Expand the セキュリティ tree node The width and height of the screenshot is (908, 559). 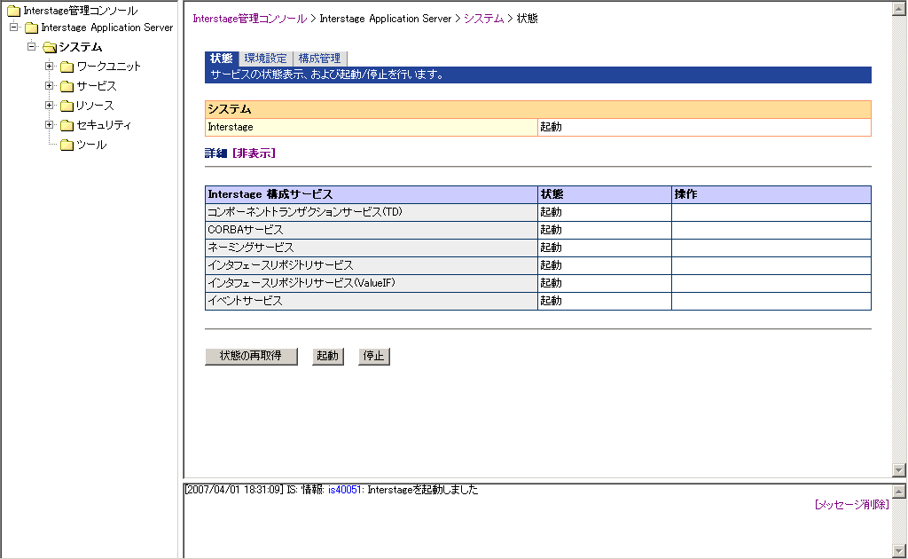tap(50, 124)
